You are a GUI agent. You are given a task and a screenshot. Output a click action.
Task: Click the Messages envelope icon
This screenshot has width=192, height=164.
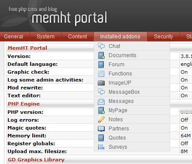[101, 101]
